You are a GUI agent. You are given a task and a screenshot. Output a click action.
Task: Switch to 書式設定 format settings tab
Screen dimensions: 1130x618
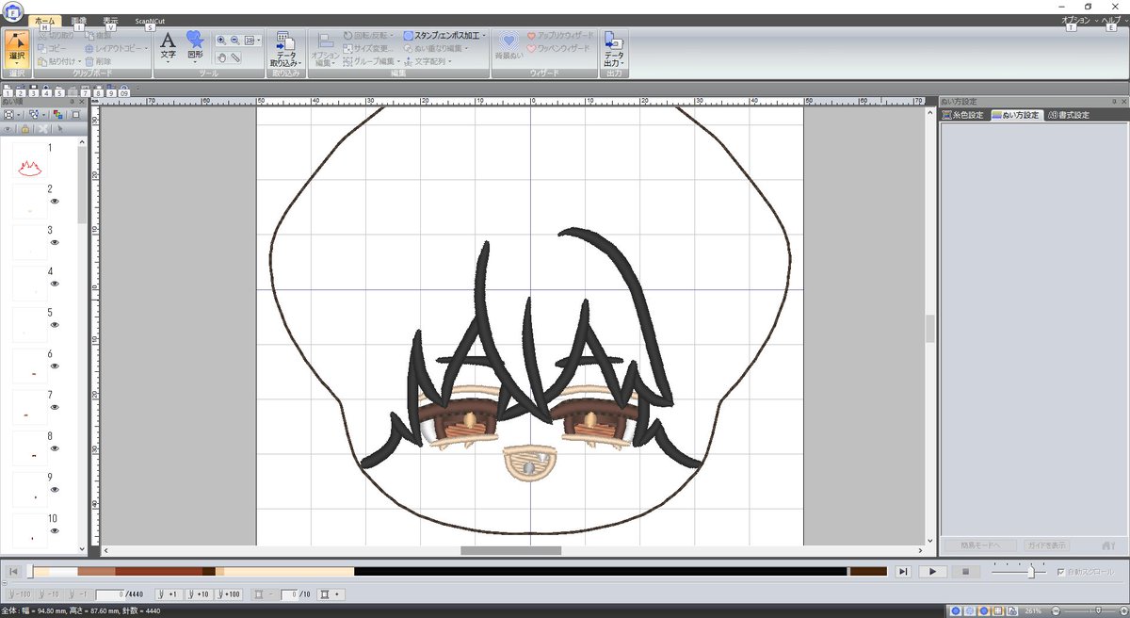(1069, 115)
